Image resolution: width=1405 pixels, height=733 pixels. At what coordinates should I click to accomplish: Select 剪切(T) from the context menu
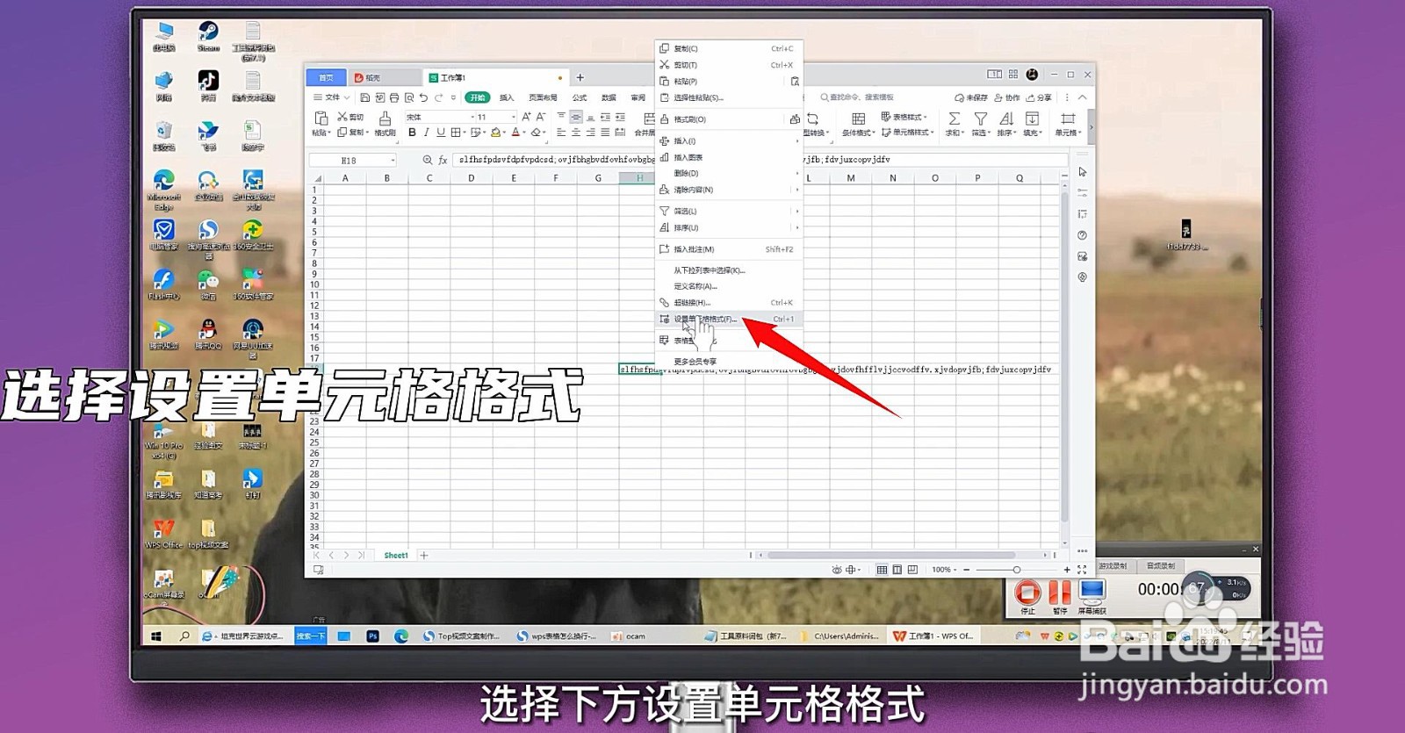pos(729,65)
